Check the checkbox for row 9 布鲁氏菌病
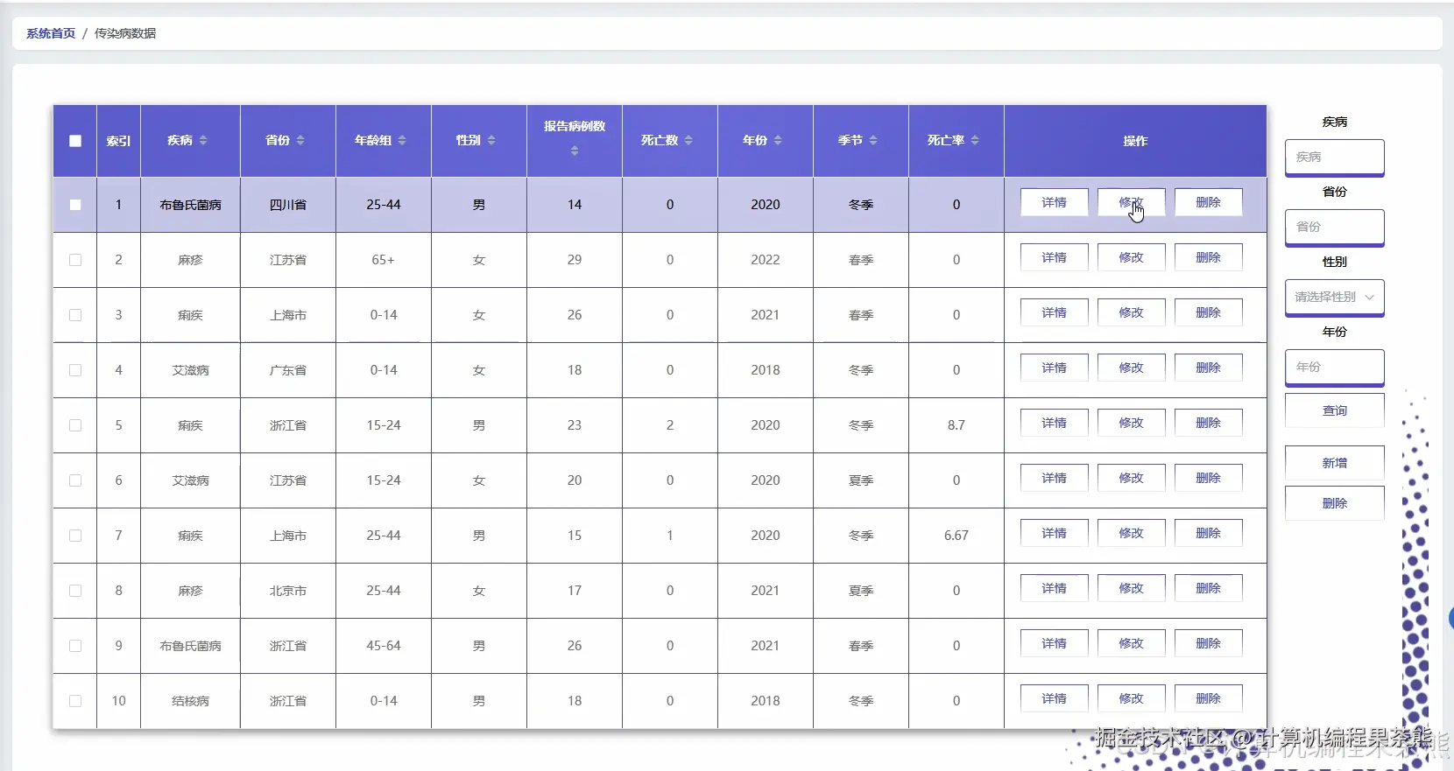The height and width of the screenshot is (771, 1454). click(75, 646)
